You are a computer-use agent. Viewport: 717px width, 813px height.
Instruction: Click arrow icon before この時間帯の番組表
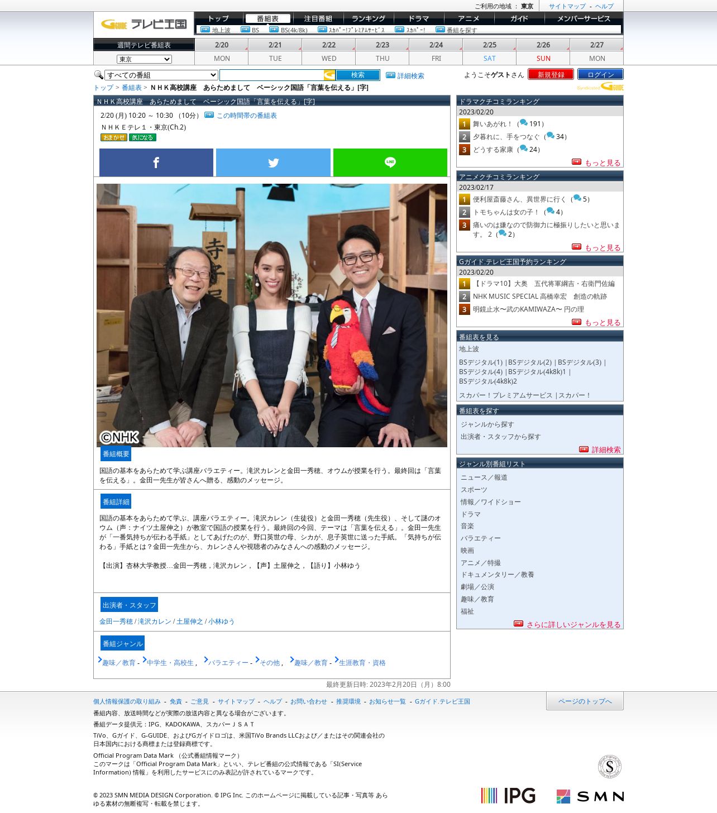coord(209,115)
